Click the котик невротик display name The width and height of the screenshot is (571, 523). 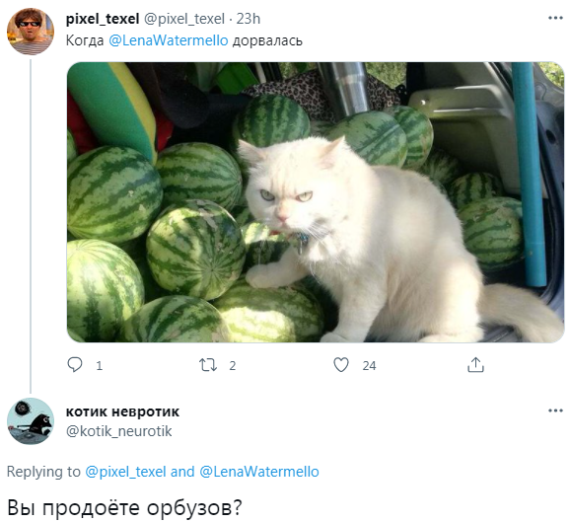(x=122, y=411)
